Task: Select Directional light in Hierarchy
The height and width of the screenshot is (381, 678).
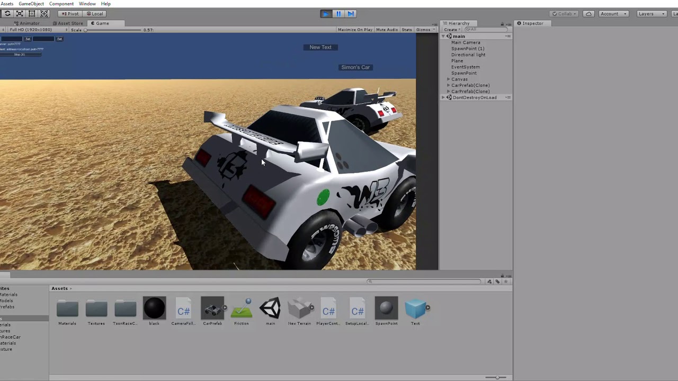Action: pos(468,55)
